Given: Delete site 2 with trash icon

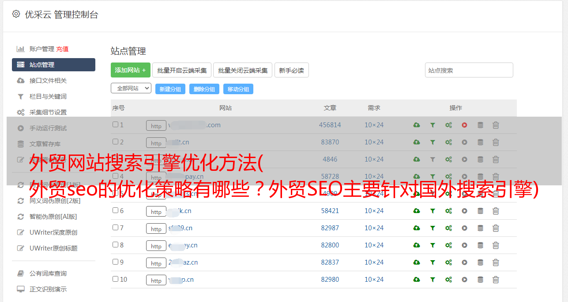Looking at the screenshot, I should [496, 142].
